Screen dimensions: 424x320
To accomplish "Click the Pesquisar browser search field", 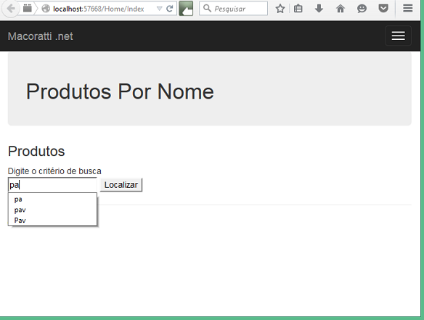I will (x=233, y=9).
